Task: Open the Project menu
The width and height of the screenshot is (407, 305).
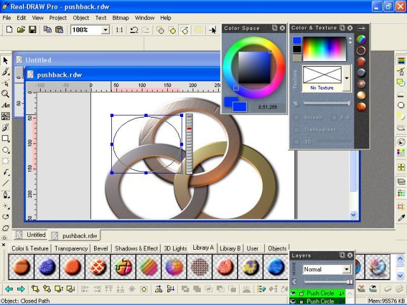Action: pyautogui.click(x=58, y=18)
